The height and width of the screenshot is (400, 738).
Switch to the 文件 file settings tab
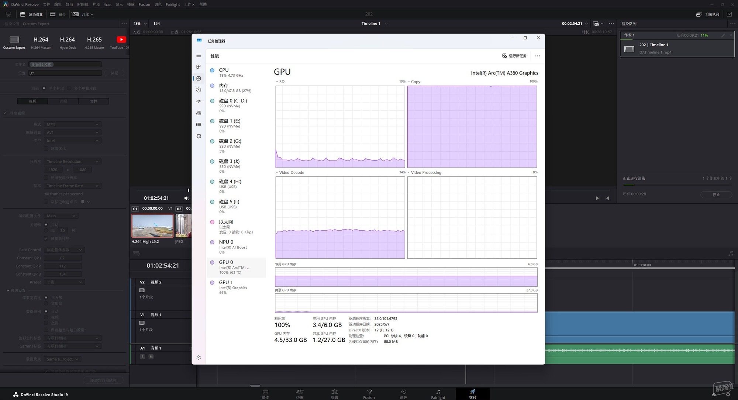click(94, 101)
